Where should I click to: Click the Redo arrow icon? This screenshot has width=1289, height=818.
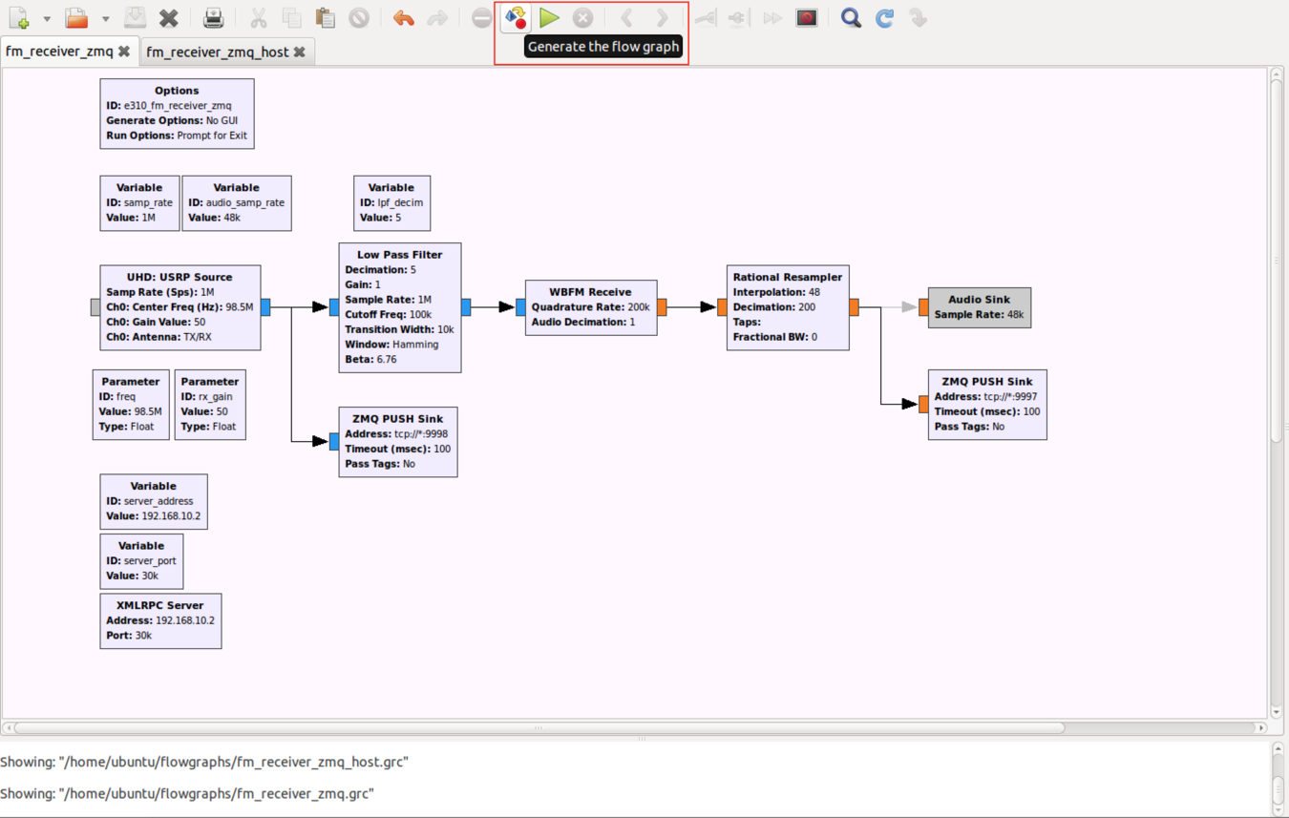click(437, 18)
